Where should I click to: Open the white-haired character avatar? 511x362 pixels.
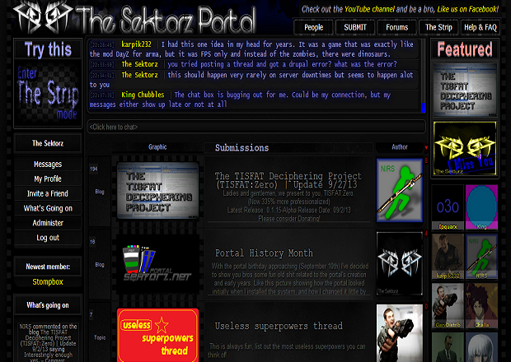click(481, 347)
